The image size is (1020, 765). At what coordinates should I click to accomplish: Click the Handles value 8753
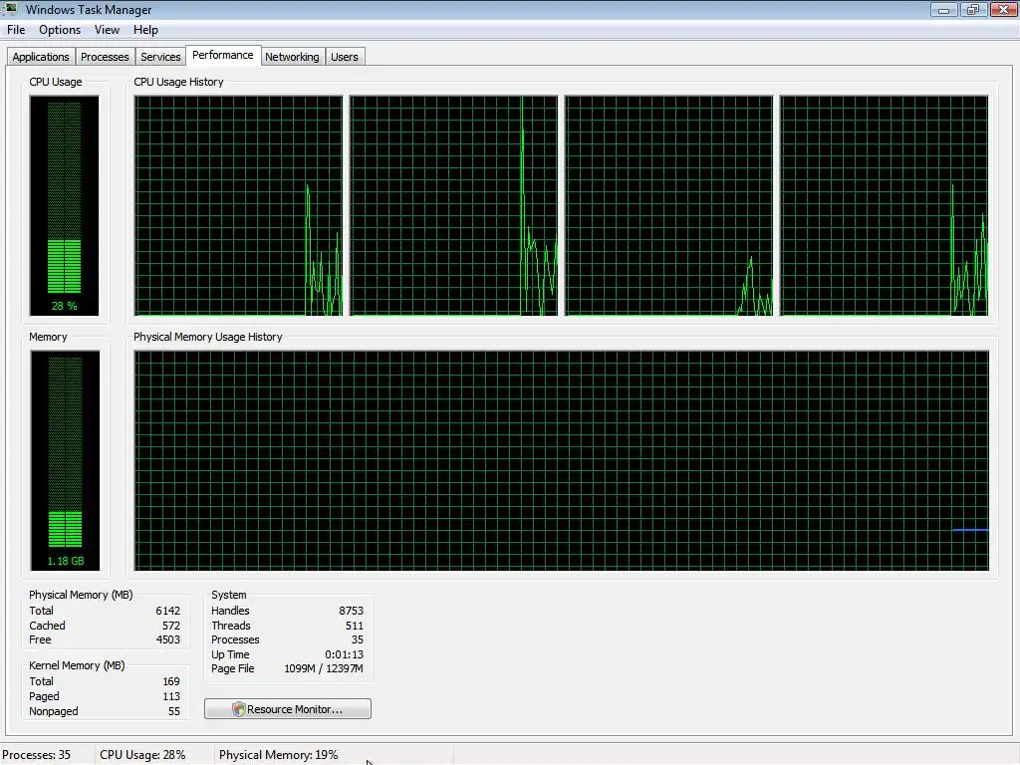pyautogui.click(x=351, y=611)
